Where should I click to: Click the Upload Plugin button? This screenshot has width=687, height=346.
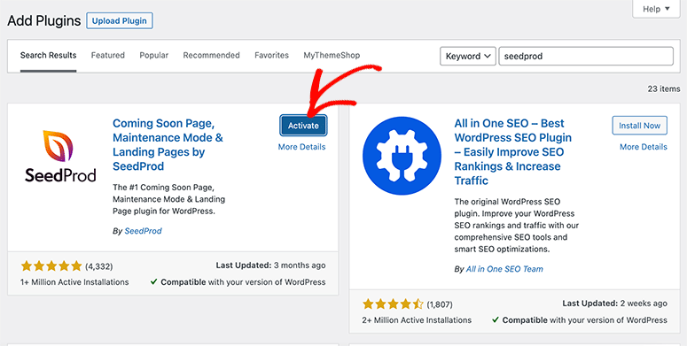coord(119,20)
